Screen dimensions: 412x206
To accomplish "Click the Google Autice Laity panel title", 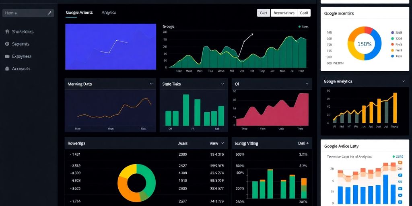I will 341,146.
